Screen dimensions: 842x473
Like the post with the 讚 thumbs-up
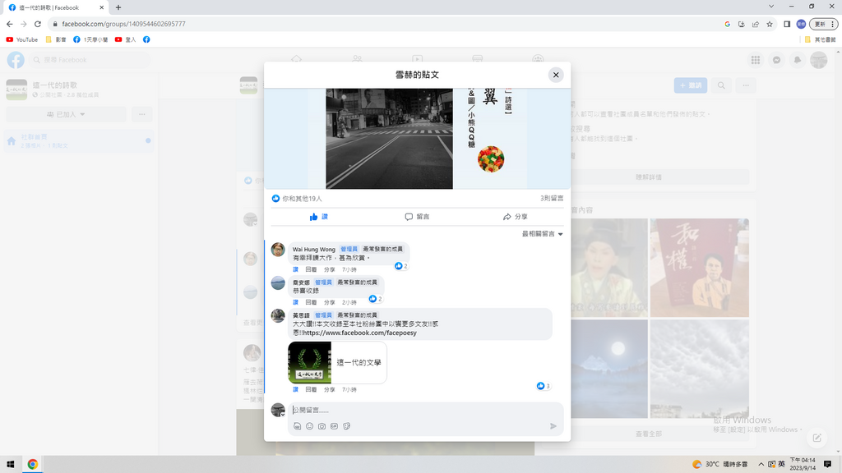319,217
